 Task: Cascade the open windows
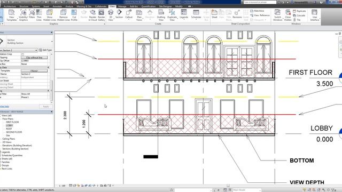pyautogui.click(x=299, y=15)
